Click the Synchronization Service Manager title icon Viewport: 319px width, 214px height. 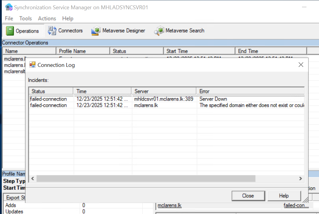point(9,7)
